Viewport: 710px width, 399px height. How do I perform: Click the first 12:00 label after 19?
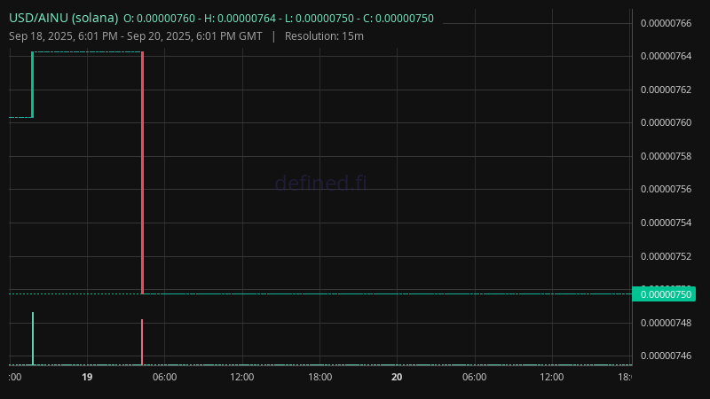click(241, 377)
